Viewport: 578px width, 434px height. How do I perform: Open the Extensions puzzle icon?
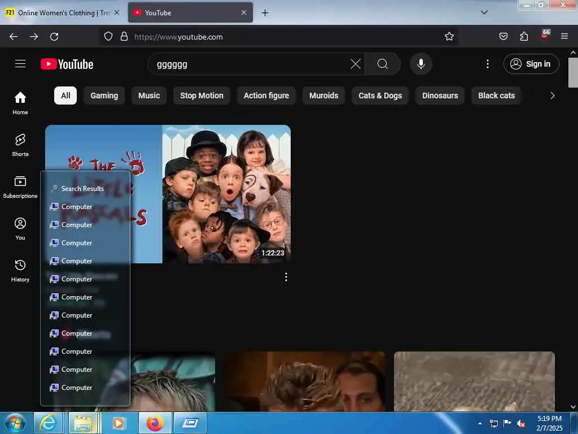point(524,37)
